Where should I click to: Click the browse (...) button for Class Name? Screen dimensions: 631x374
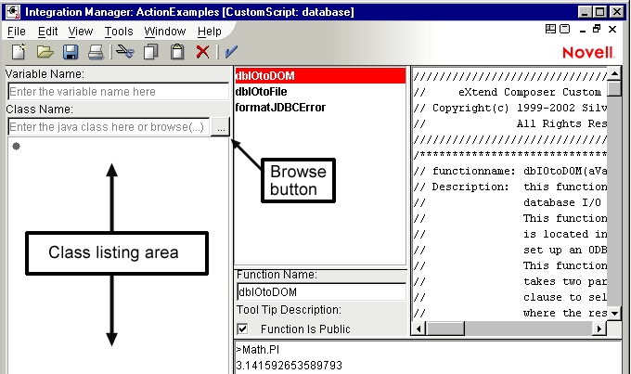(x=221, y=127)
